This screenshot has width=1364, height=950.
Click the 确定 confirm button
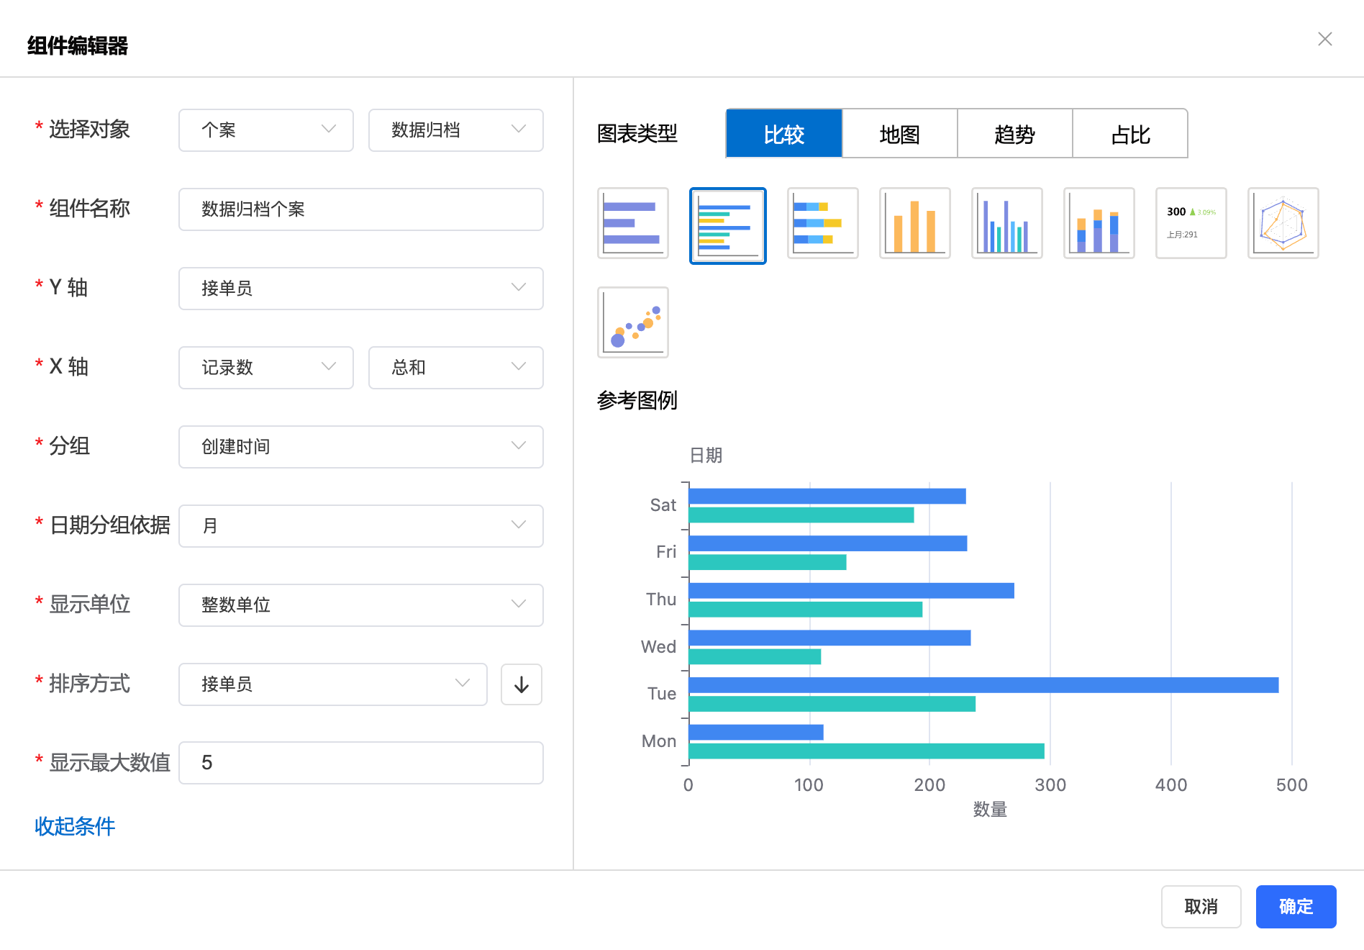[1296, 907]
